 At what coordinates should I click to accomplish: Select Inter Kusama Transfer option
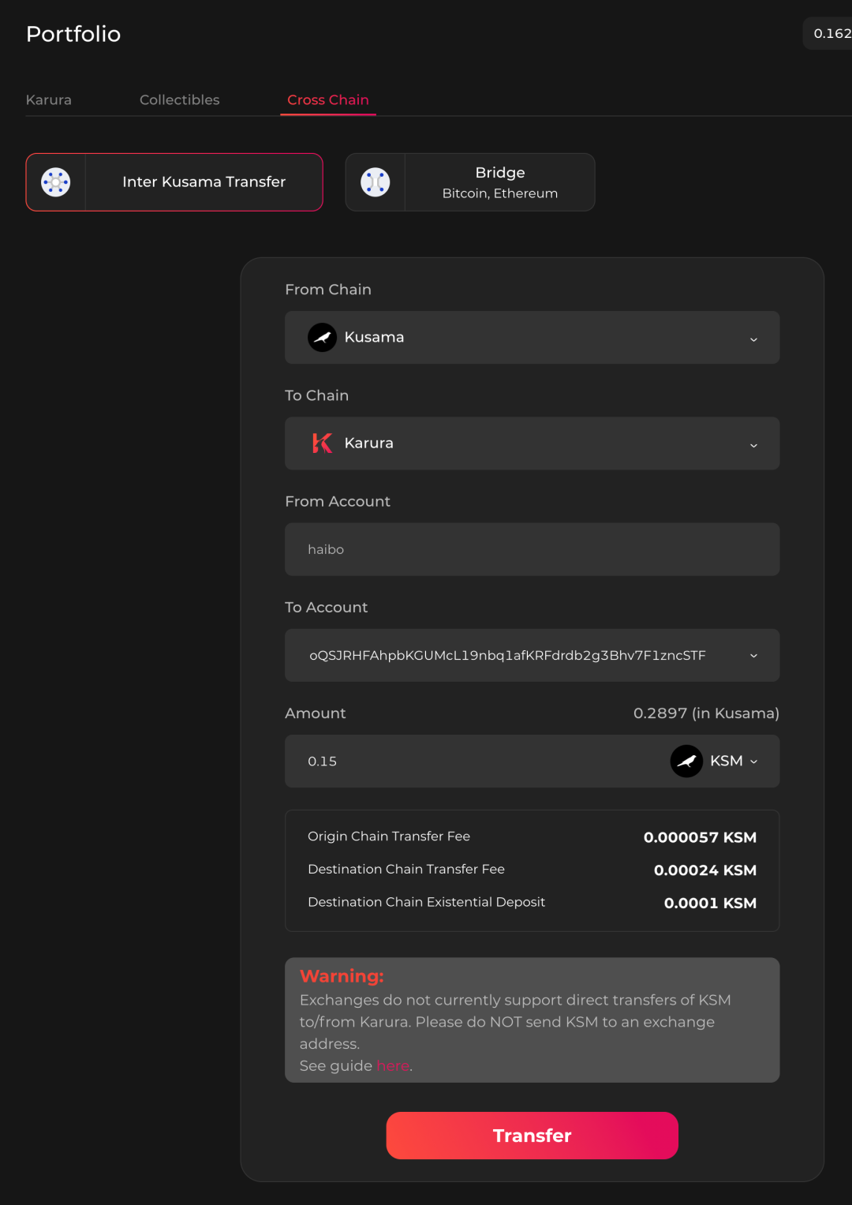[x=204, y=182]
